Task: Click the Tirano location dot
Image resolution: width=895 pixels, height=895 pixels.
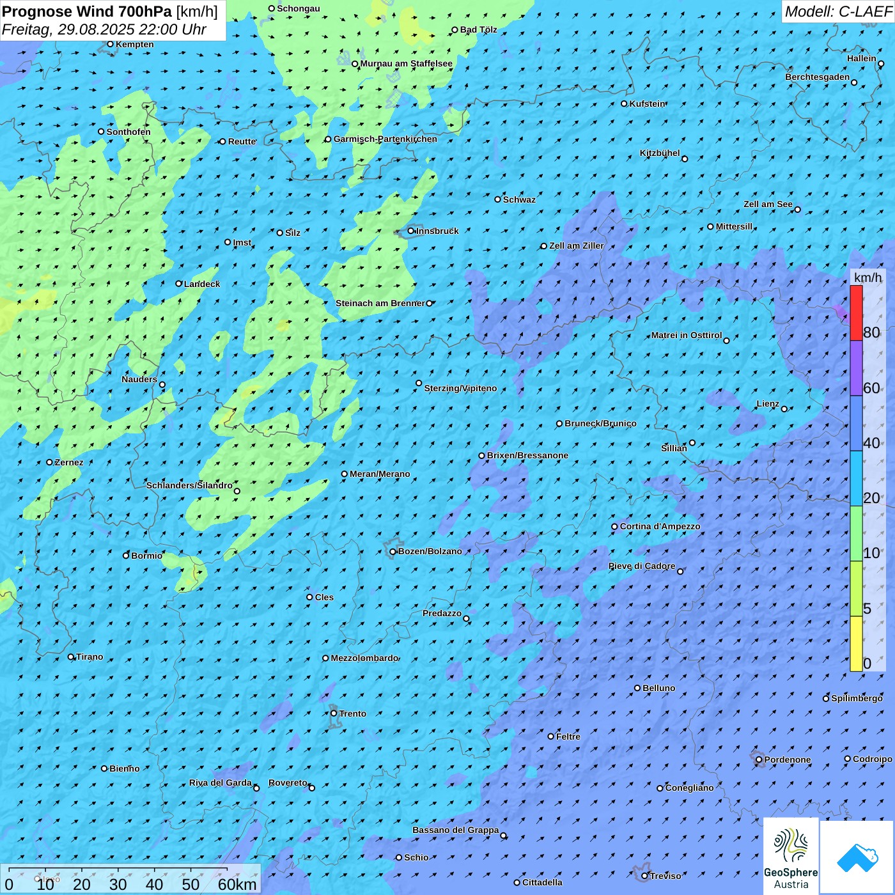Action: pyautogui.click(x=71, y=657)
